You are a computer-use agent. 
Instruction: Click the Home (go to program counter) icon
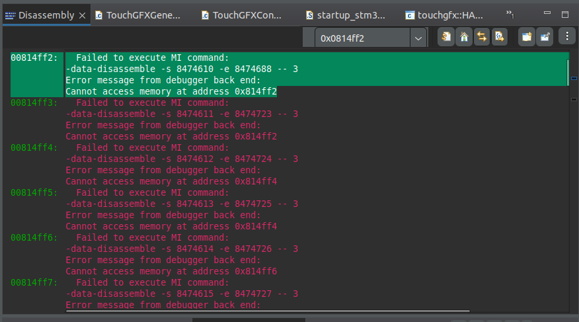click(x=465, y=37)
